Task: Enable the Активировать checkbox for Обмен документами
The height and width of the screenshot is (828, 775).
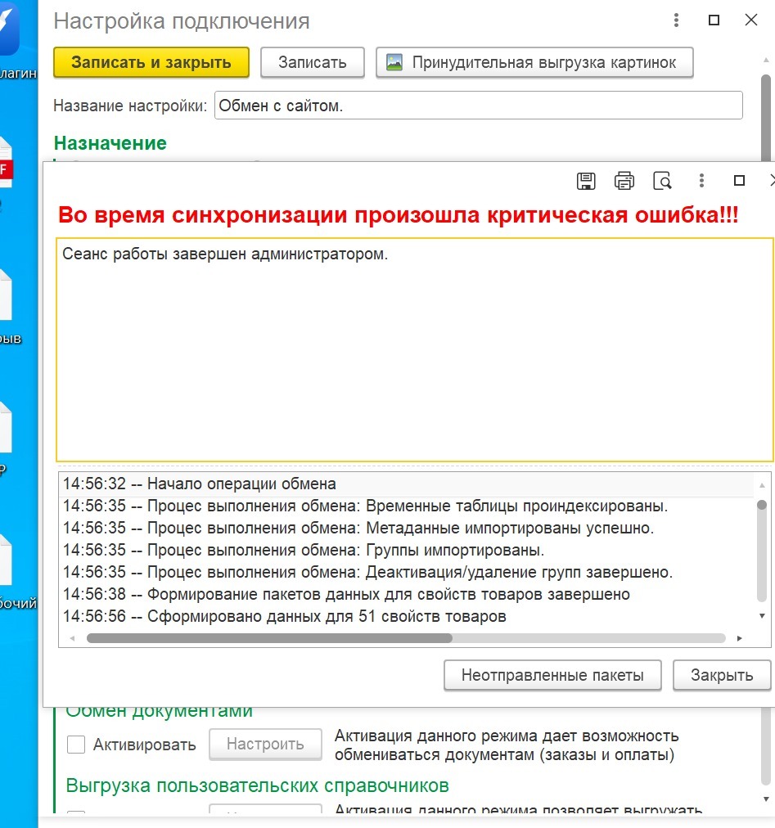Action: pyautogui.click(x=76, y=745)
